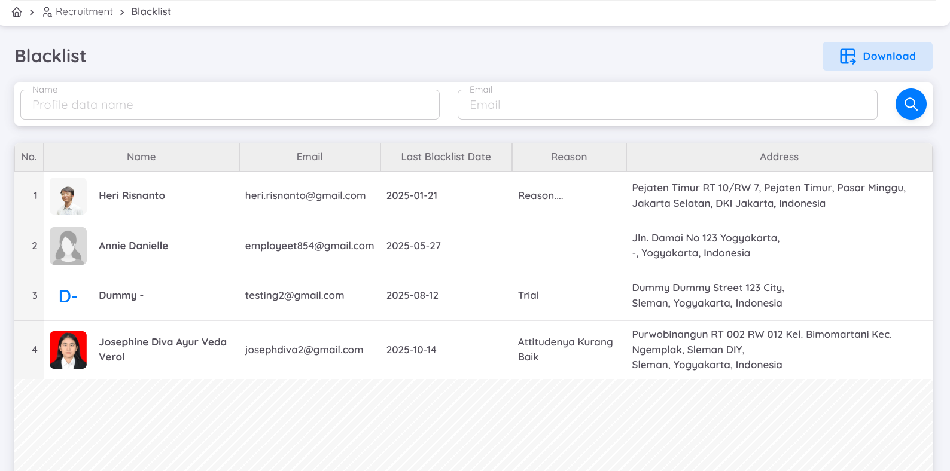950x471 pixels.
Task: Select the Heri Risnanto name cell
Action: [x=132, y=196]
